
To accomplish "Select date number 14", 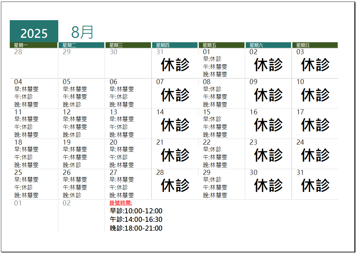I will coord(160,112).
